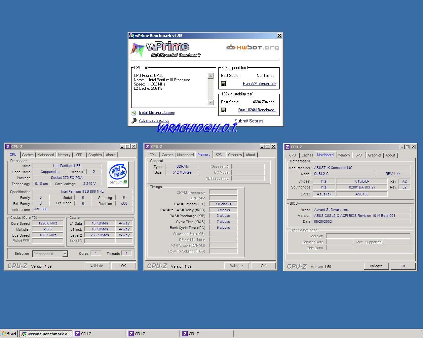This screenshot has height=338, width=423.
Task: Click Validate in left CPU-Z window
Action: tap(97, 266)
